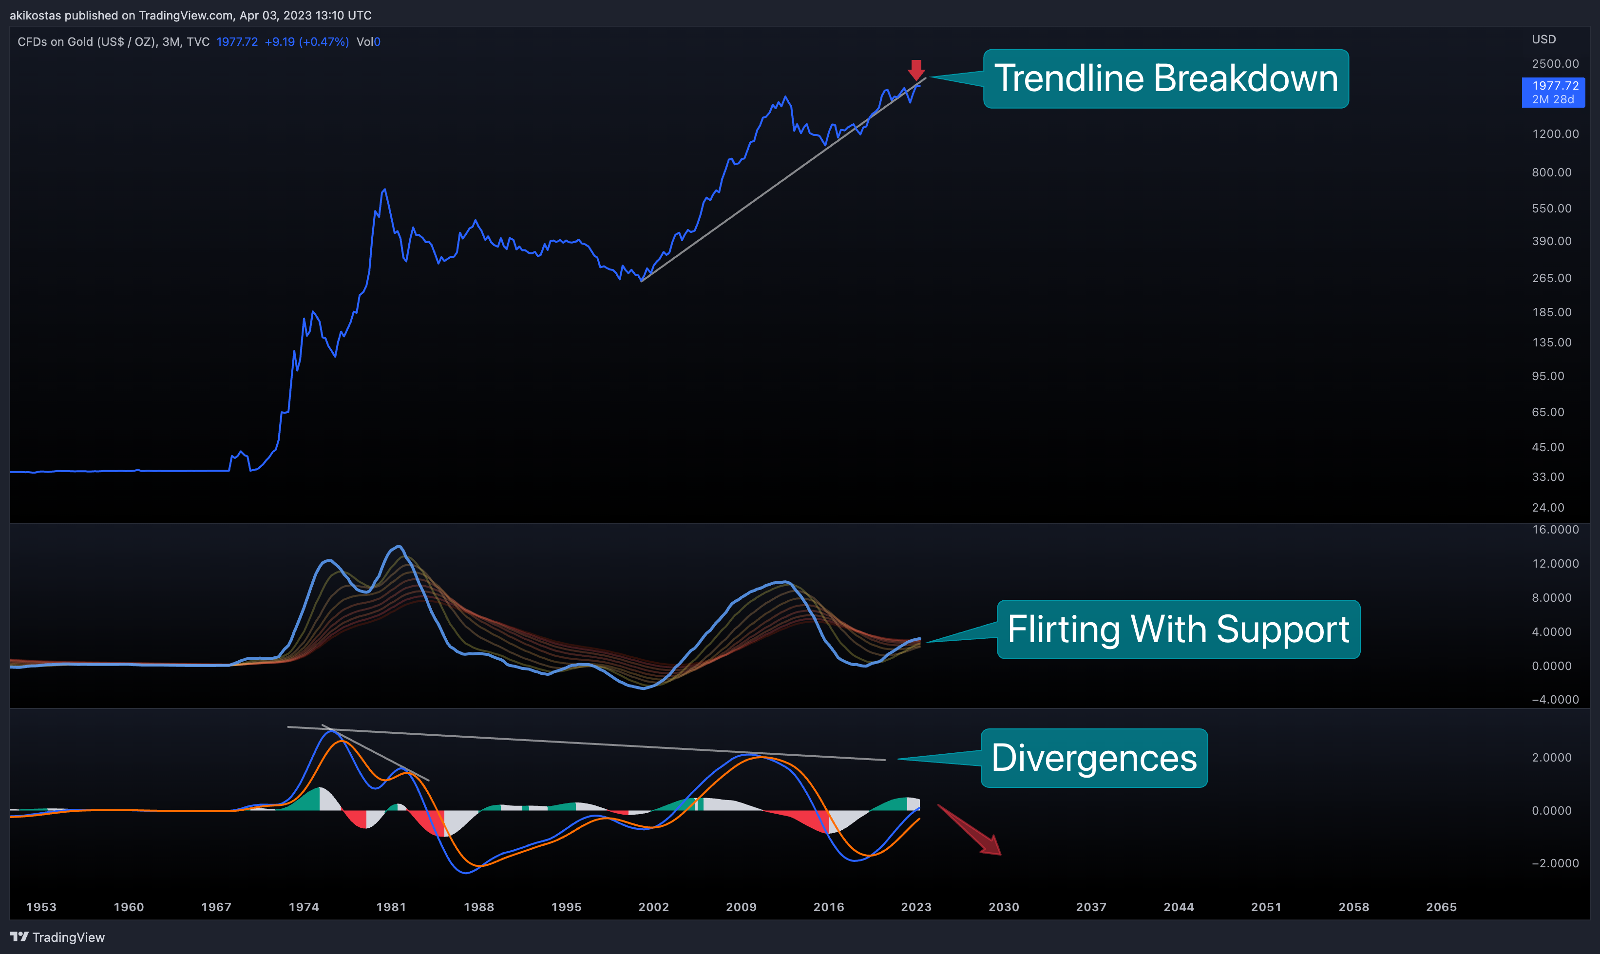This screenshot has width=1600, height=954.
Task: Click the 'Divergences' callout label
Action: [1094, 757]
